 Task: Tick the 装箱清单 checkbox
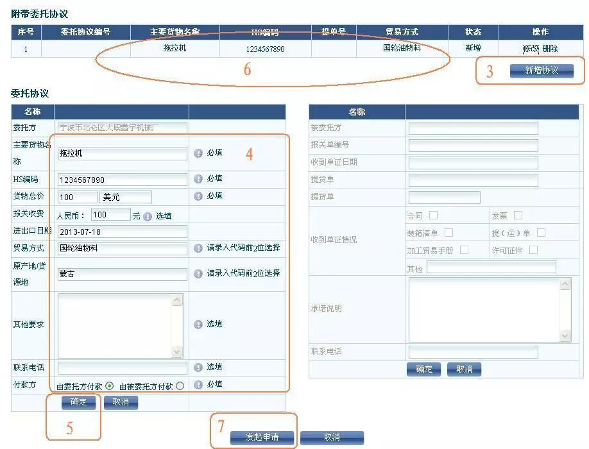point(449,232)
